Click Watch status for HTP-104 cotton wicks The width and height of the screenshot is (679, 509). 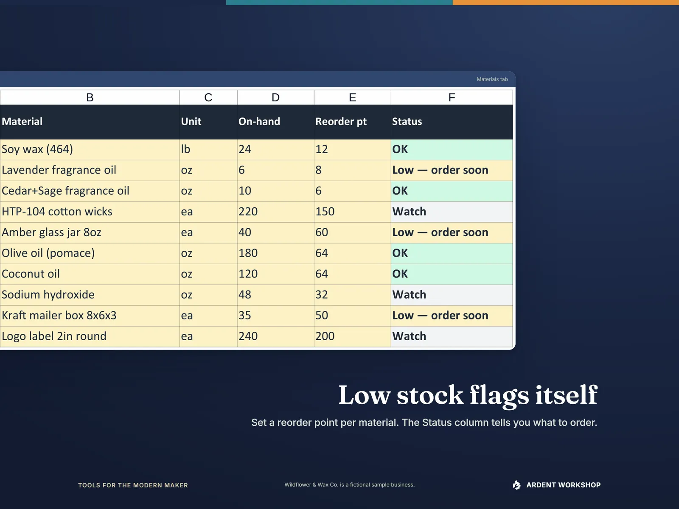[x=452, y=212]
